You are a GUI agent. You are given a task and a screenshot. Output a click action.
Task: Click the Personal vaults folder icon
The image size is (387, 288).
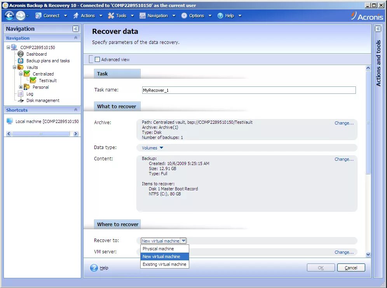27,87
